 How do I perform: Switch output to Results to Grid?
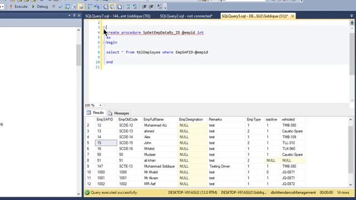tap(112, 7)
